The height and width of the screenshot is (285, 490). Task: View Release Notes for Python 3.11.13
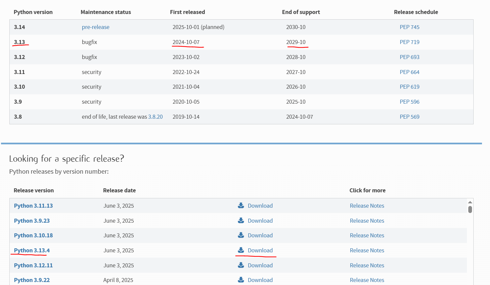click(x=367, y=206)
